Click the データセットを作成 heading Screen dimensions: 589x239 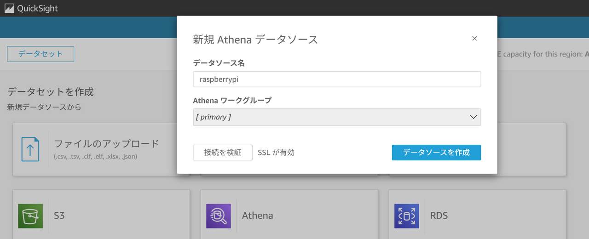51,91
